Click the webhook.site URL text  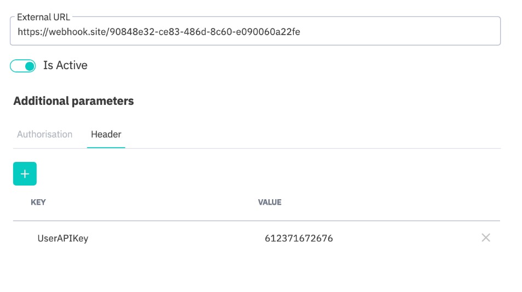click(158, 32)
